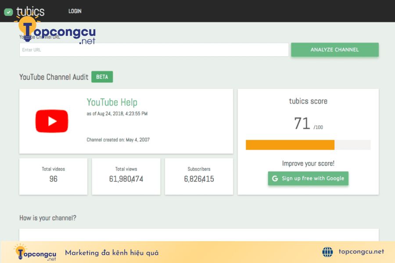Open the topcongcu.net link in footer banner

[361, 252]
